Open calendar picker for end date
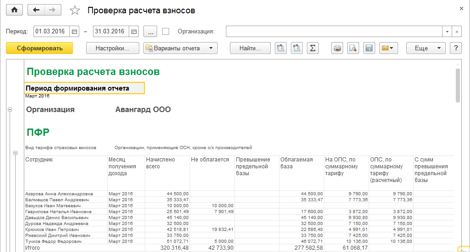Screen dimensions: 470x252 point(134,32)
